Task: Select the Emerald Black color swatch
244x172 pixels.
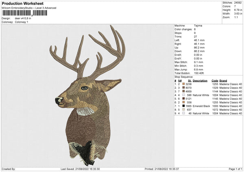Action: [184, 106]
